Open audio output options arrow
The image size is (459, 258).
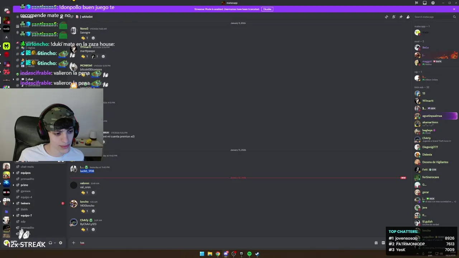(x=55, y=243)
